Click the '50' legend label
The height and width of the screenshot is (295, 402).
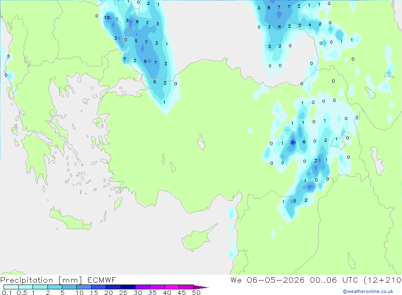point(197,293)
